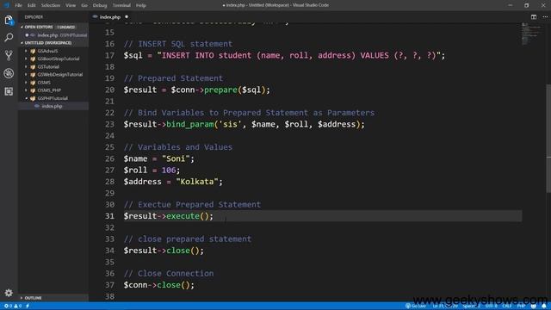Click the GSBootStrapTutorial folder icon
This screenshot has width=551, height=310.
click(33, 59)
